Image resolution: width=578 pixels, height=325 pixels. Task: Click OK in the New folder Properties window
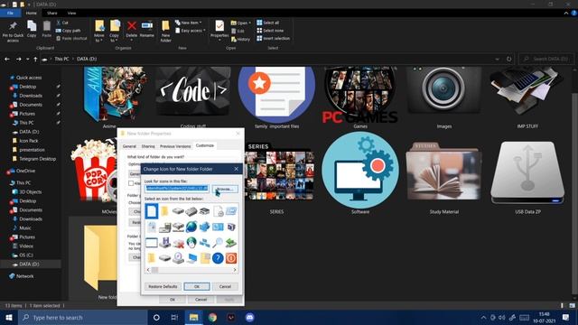(172, 300)
